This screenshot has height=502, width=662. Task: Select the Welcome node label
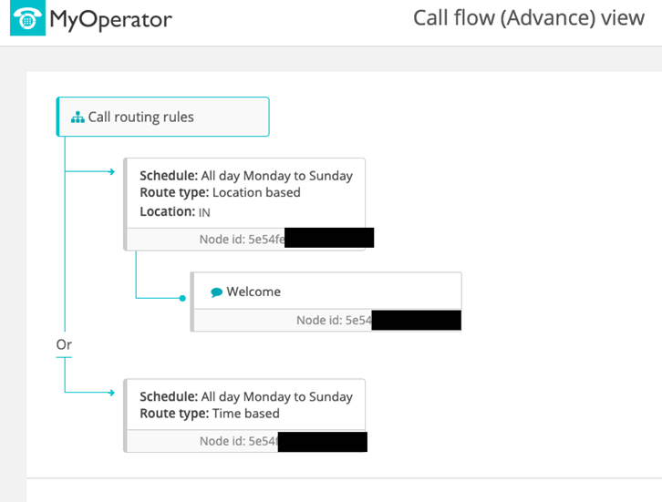click(x=253, y=292)
